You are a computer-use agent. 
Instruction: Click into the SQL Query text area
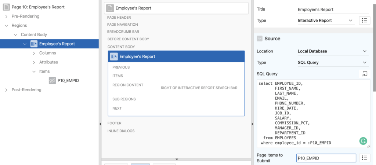coord(314,114)
